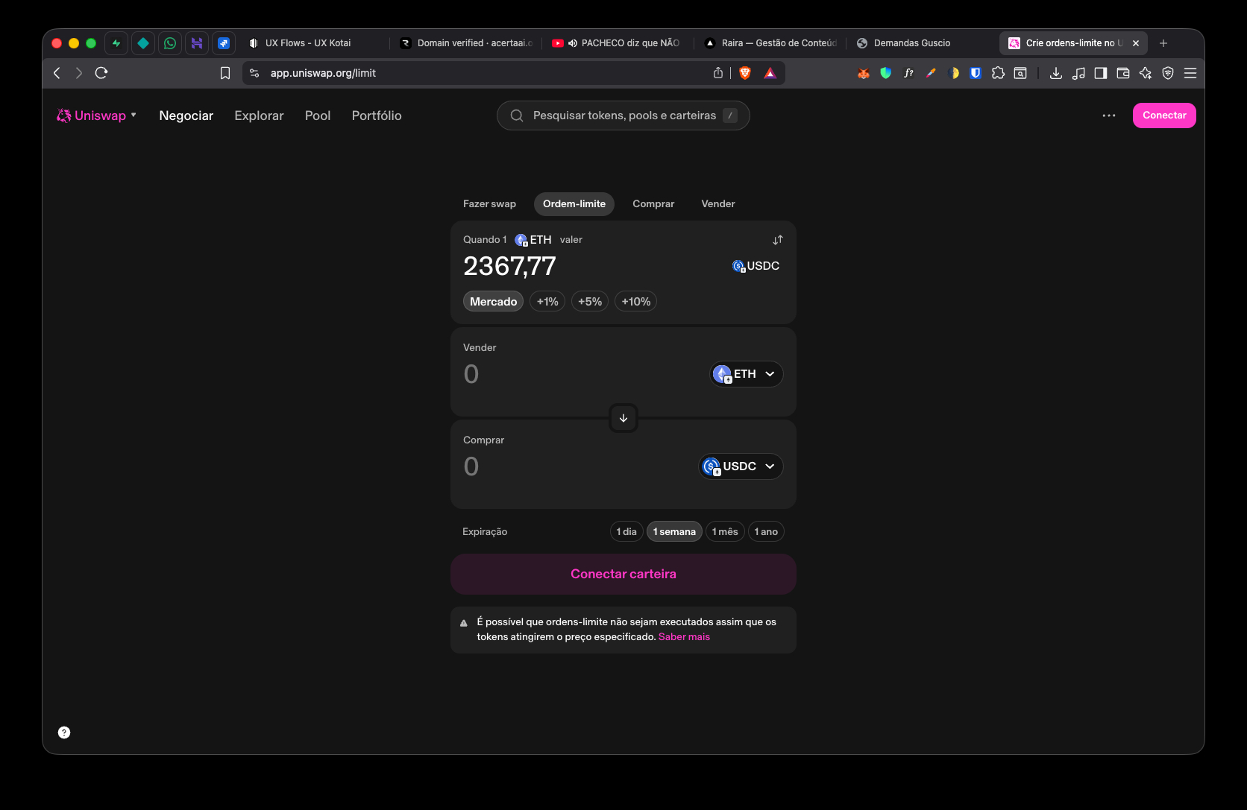Screen dimensions: 1247x810
Task: Open Brave Shields lion icon
Action: point(745,73)
